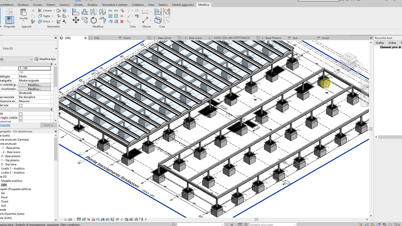
Task: Close the active {3D} view tab
Action: tap(85, 38)
